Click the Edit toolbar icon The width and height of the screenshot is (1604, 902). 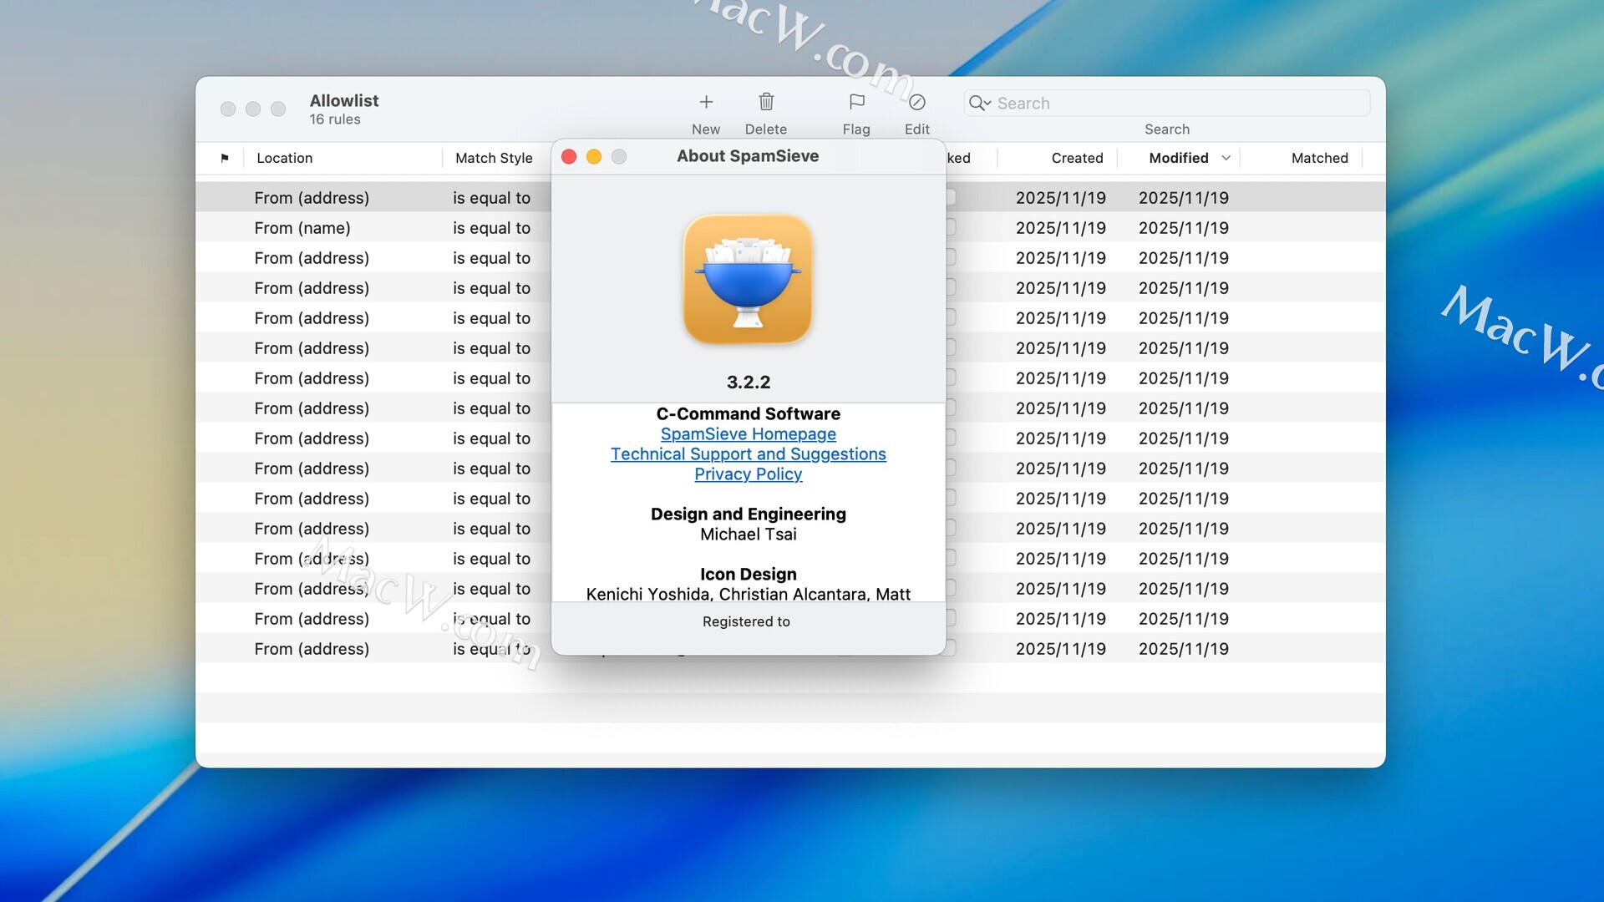click(x=916, y=102)
